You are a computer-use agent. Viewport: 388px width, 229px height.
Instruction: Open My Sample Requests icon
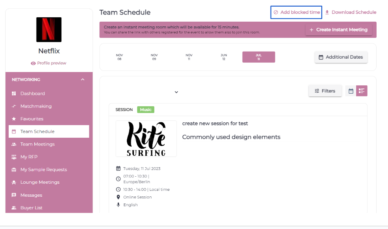[x=14, y=170]
